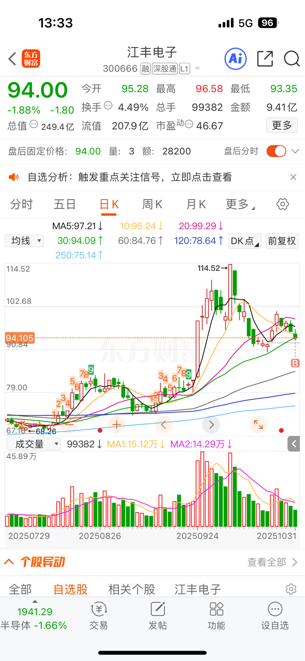The image size is (305, 661).
Task: Tap the 深股通 tag
Action: pyautogui.click(x=165, y=69)
